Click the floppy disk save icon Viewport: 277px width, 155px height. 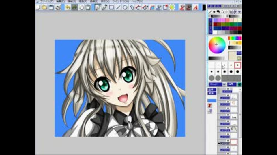(51, 7)
